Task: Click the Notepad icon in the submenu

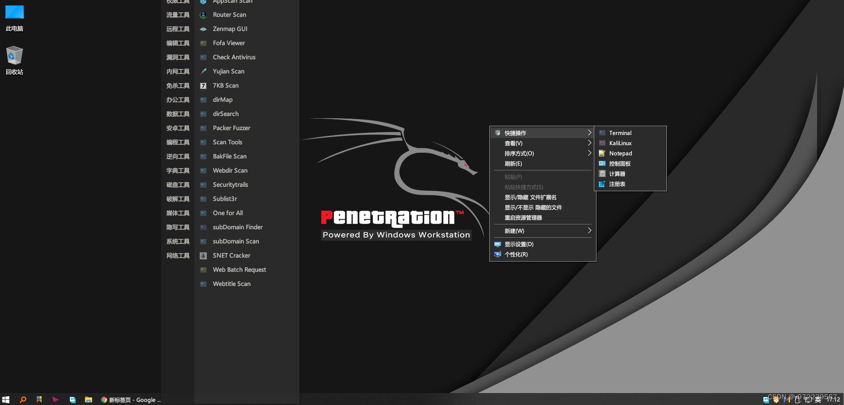Action: tap(602, 153)
